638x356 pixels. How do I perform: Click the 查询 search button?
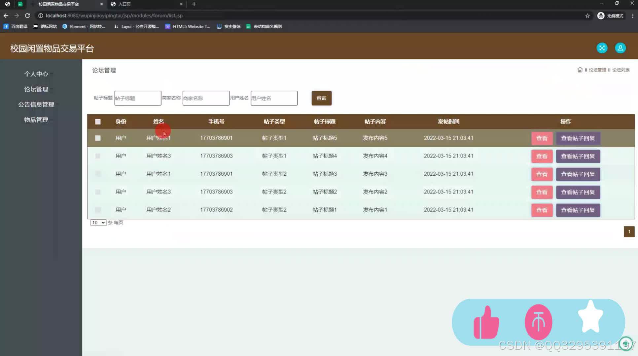(x=321, y=98)
